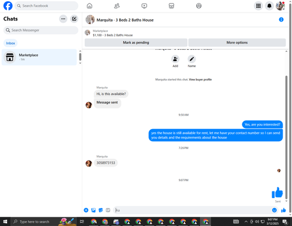Click the chat list scrollbar
This screenshot has height=226, width=292.
coord(80,57)
